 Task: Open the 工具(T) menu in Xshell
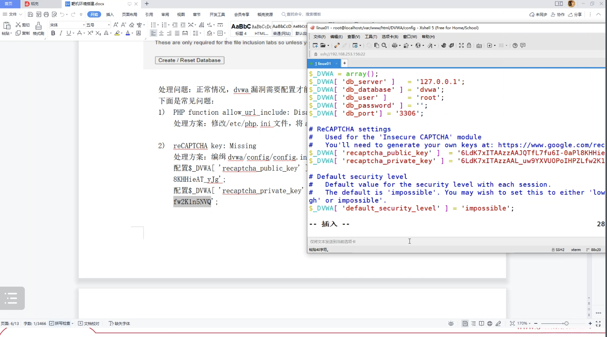coord(371,37)
